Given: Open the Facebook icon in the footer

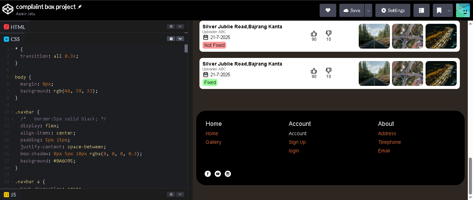Looking at the screenshot, I should [x=207, y=174].
